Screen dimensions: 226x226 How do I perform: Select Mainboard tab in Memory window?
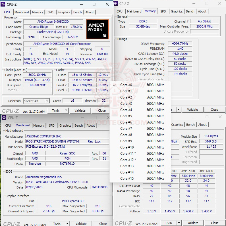[134, 11]
